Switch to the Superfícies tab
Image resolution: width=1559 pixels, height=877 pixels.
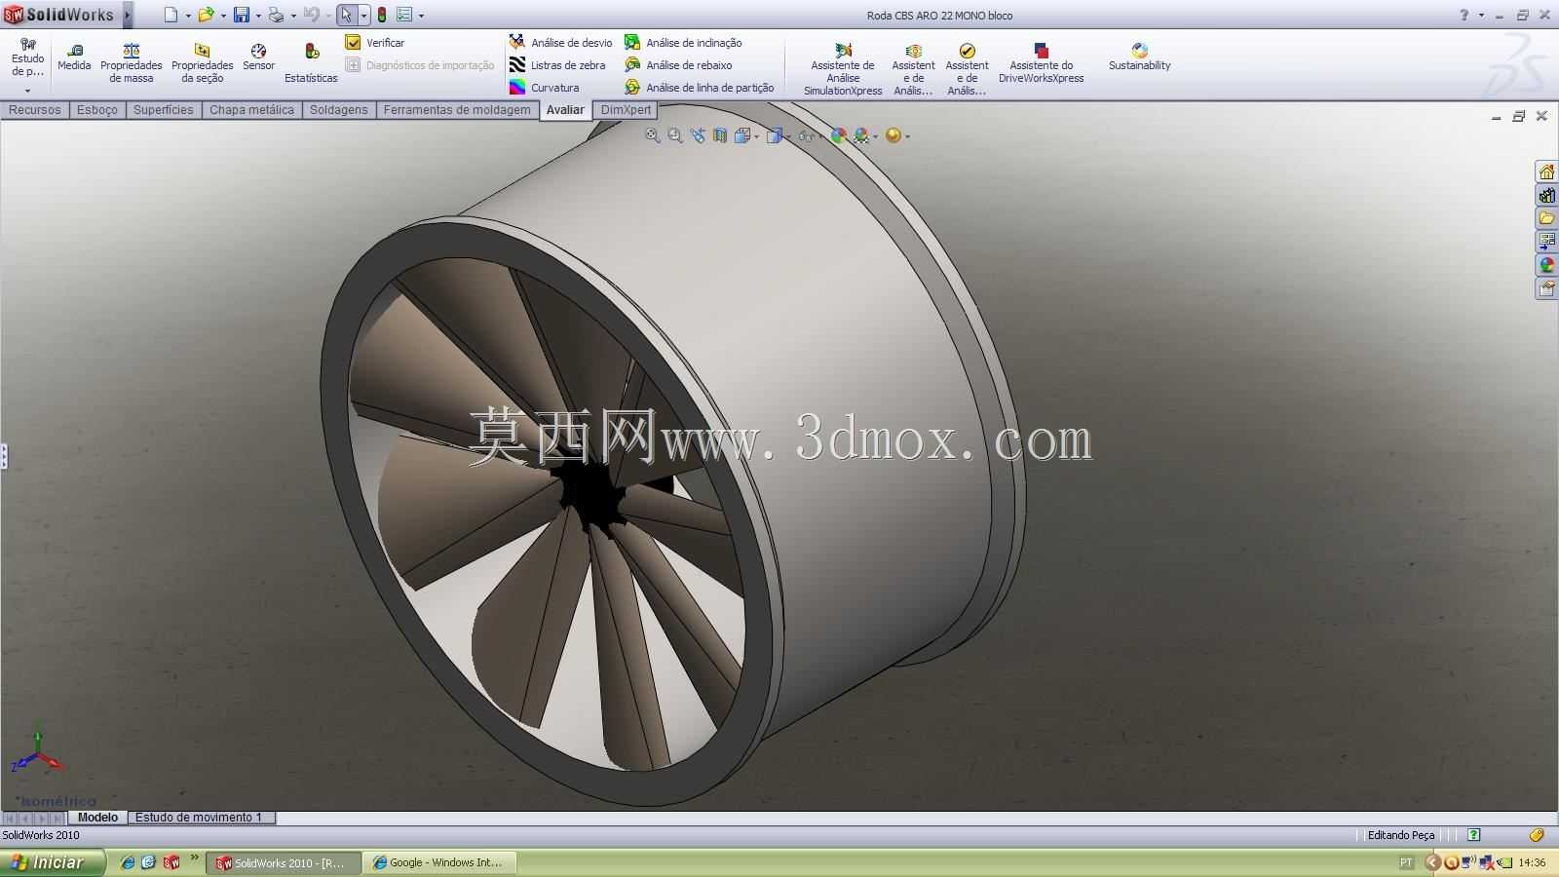[x=164, y=110]
